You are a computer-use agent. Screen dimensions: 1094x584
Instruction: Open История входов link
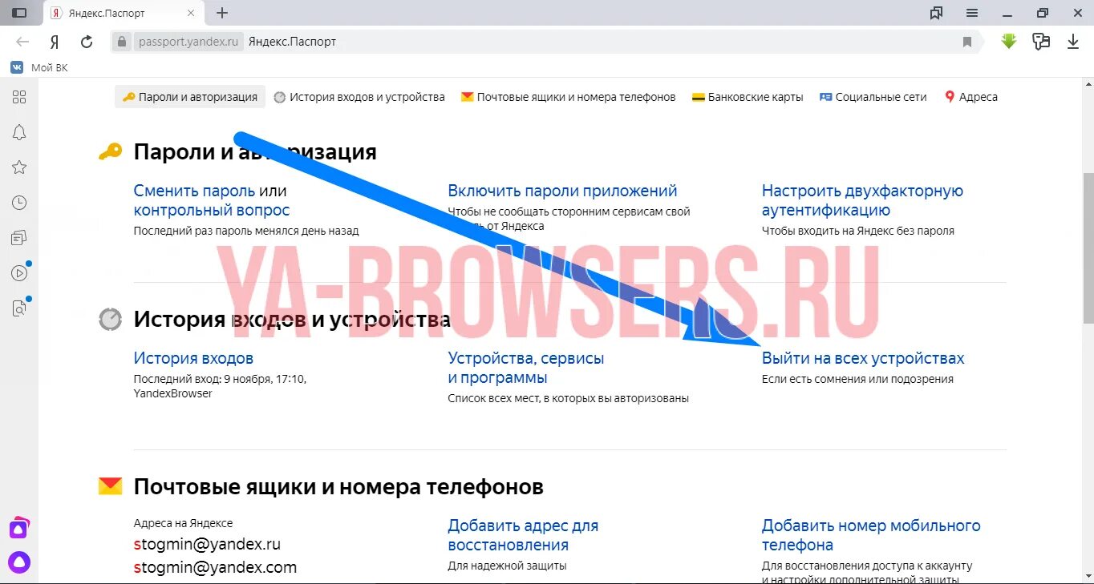193,358
